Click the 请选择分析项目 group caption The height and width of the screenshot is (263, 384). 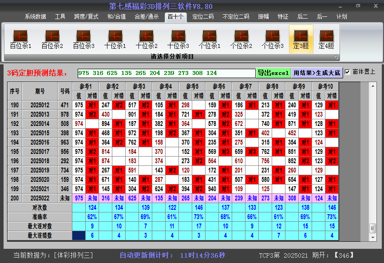pos(172,57)
